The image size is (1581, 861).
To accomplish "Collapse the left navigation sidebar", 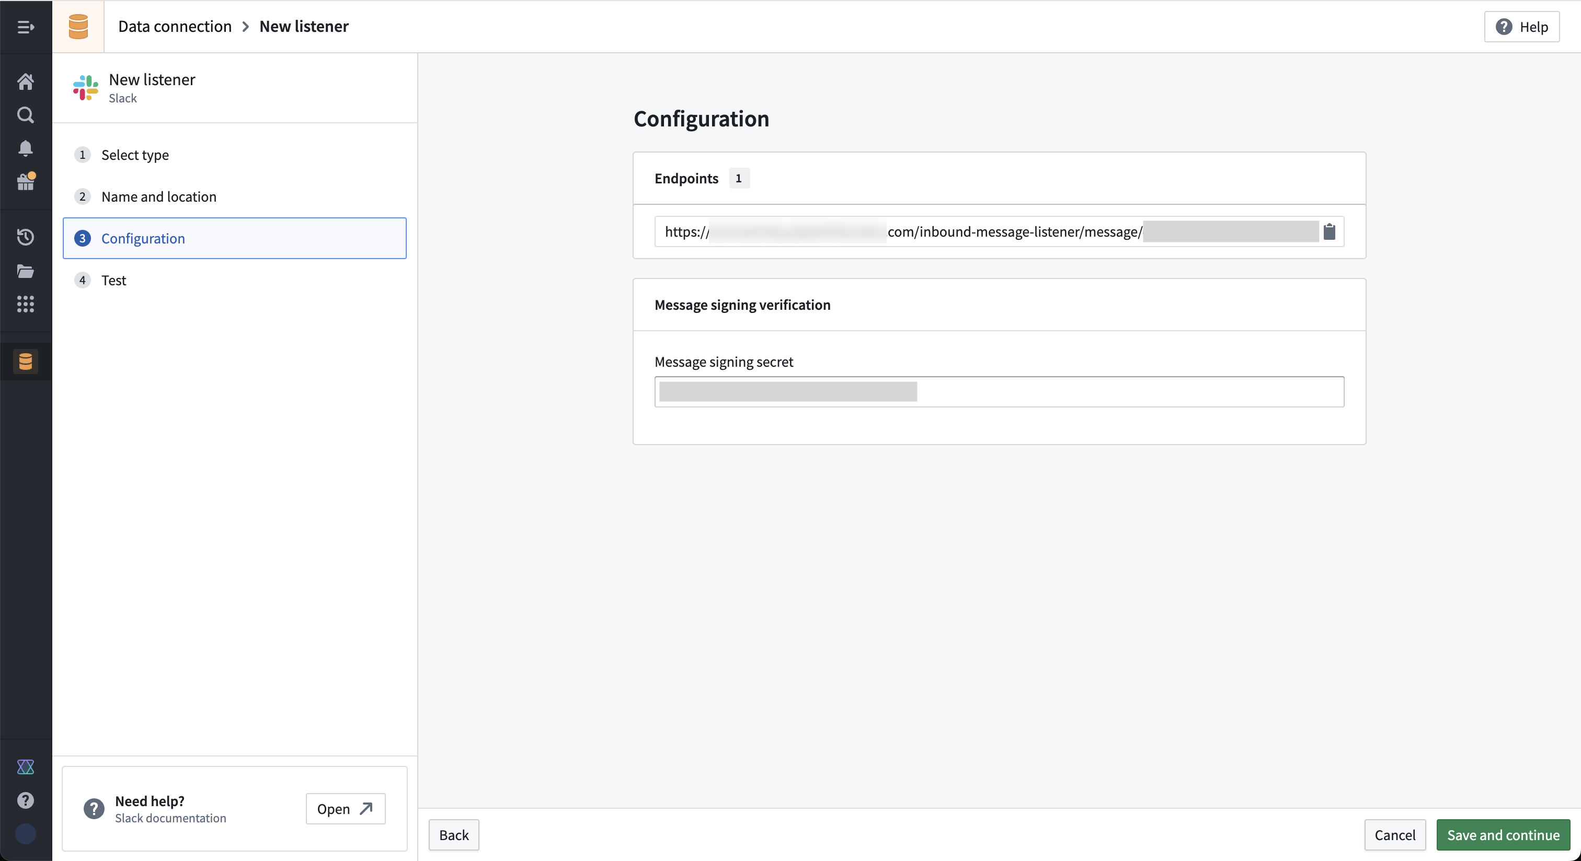I will pos(26,27).
